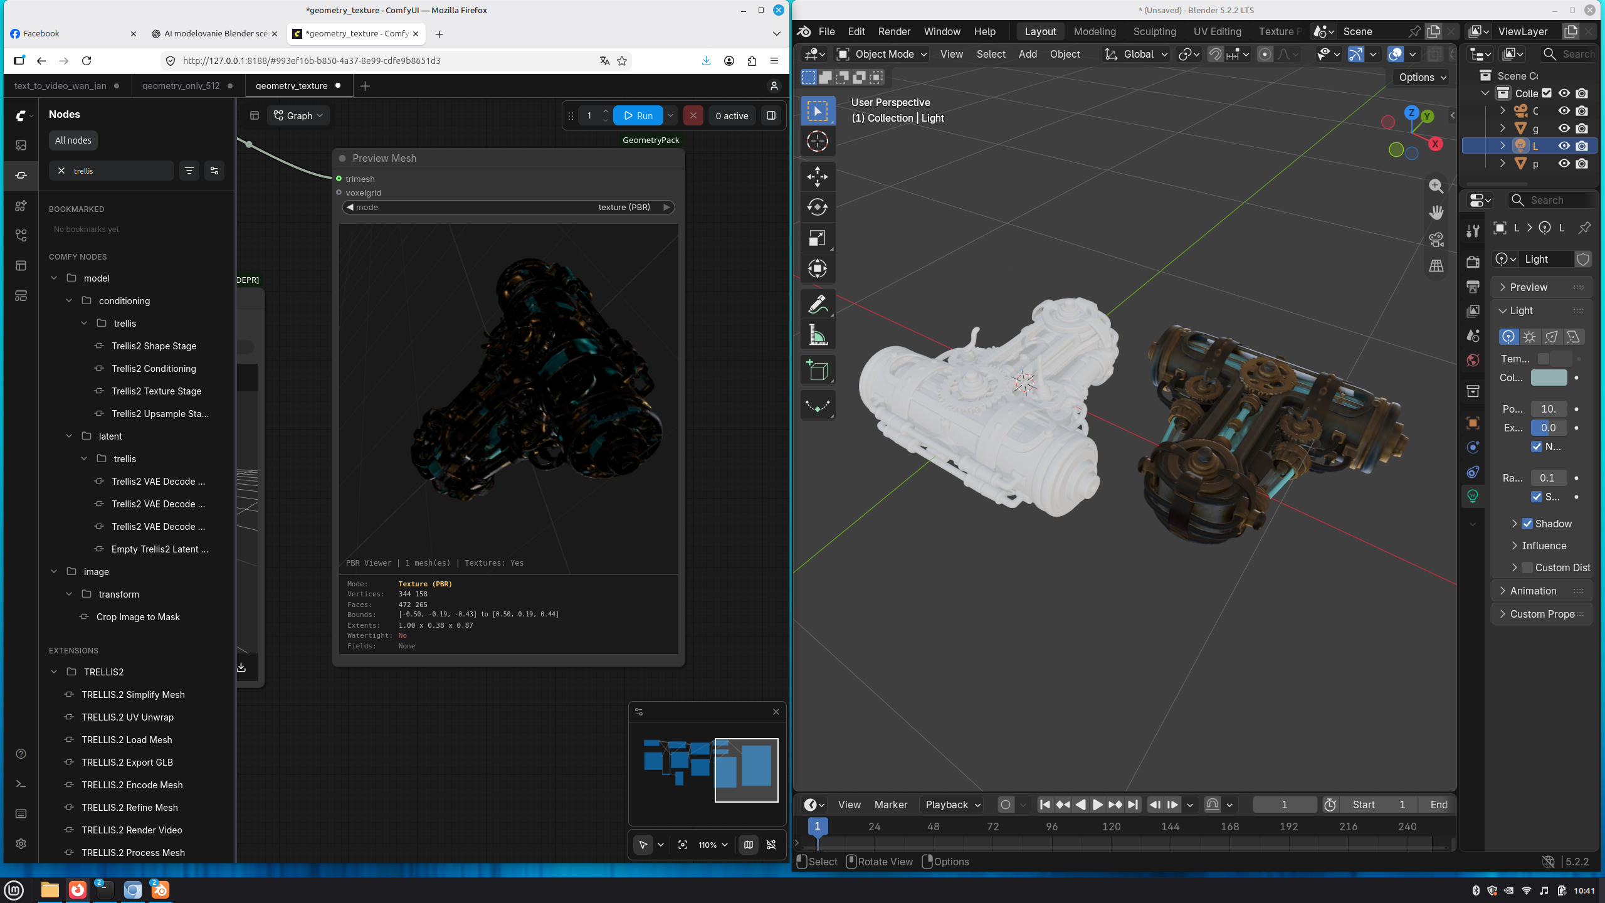Activate the 3D Cursor tool in Blender
Viewport: 1605px width, 903px height.
coord(817,141)
